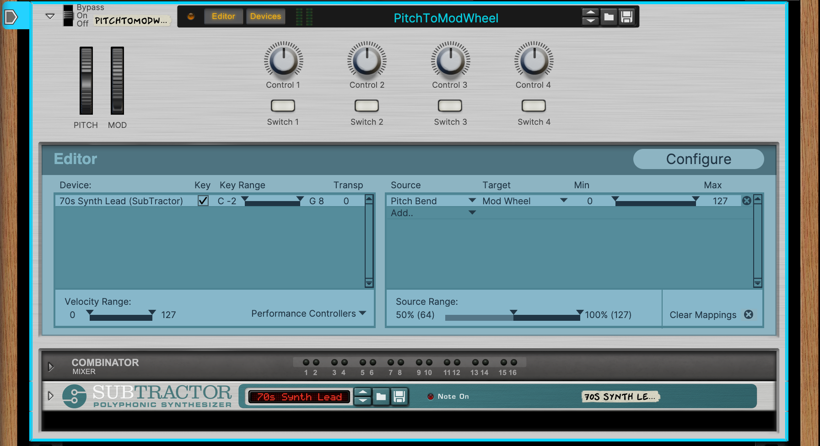Image resolution: width=820 pixels, height=446 pixels.
Task: Toggle the Bypass/On/Off switch
Action: point(68,16)
